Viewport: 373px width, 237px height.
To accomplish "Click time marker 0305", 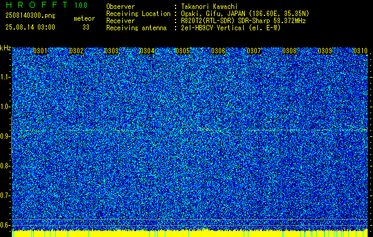I will [x=183, y=51].
